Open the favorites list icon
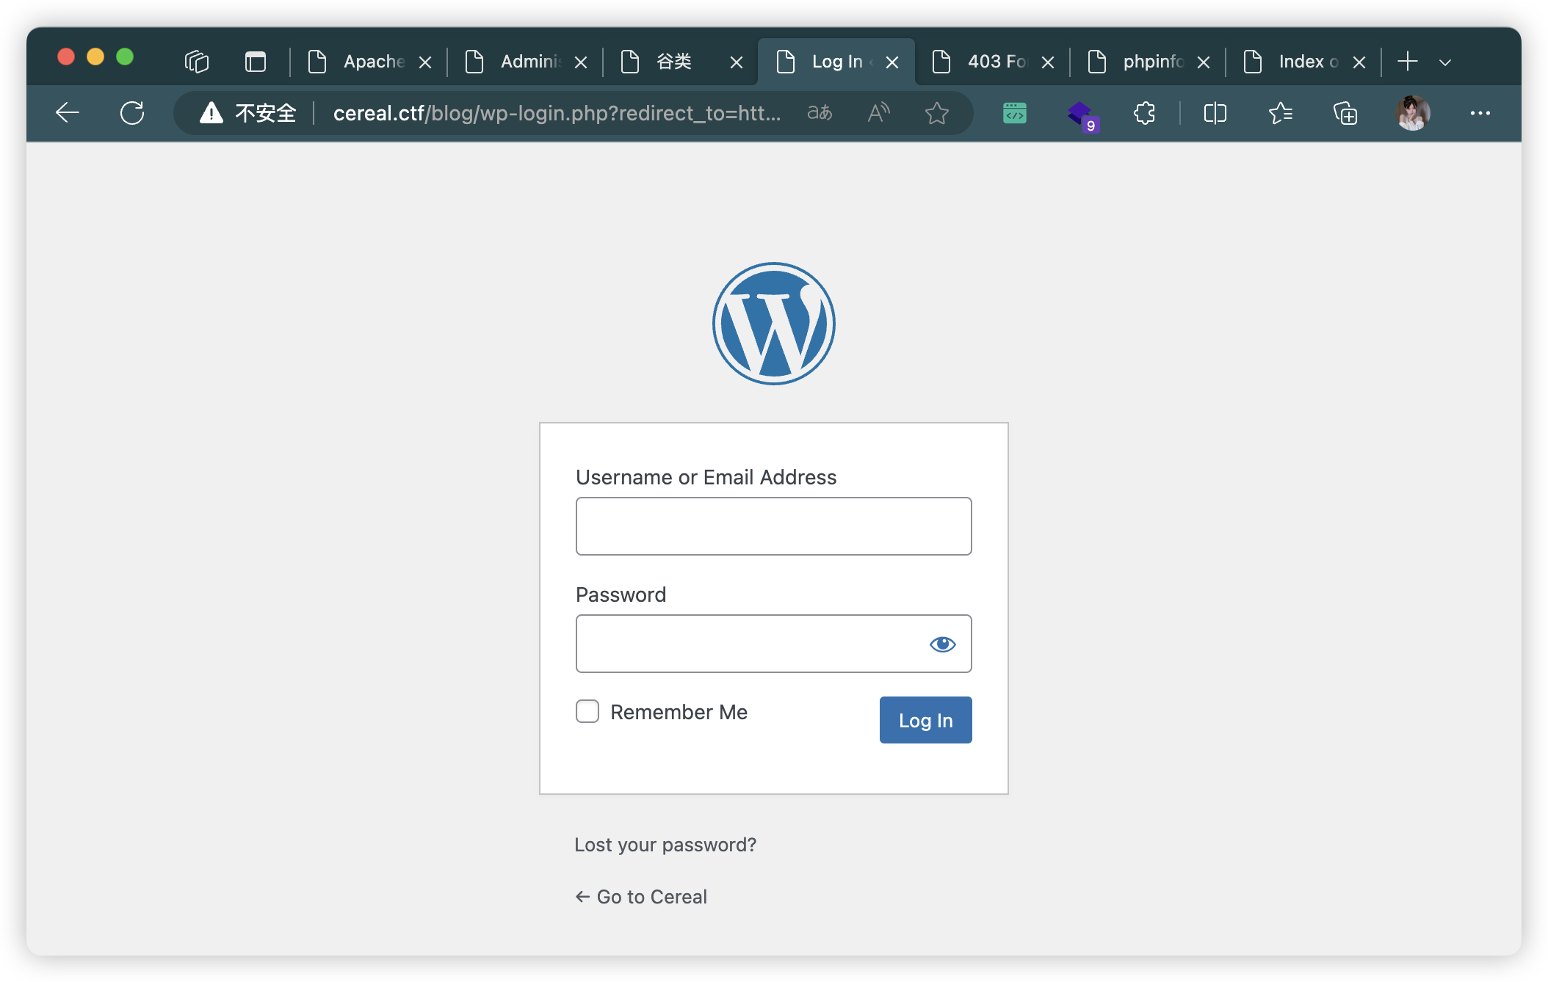 pyautogui.click(x=1280, y=113)
